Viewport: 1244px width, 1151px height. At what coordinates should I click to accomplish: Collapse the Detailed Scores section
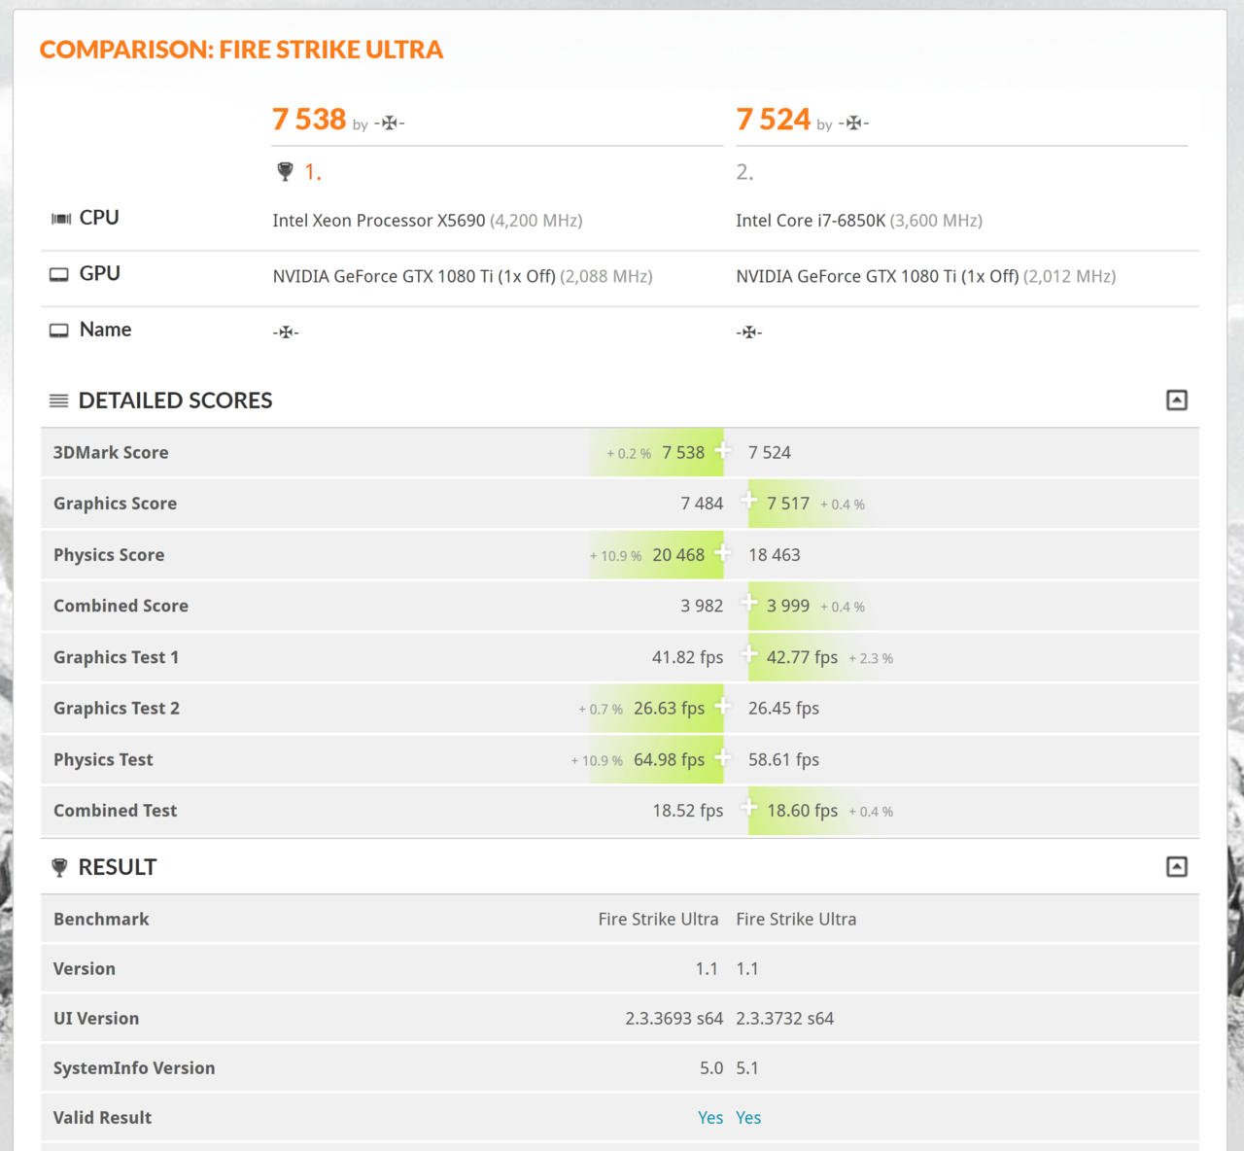(x=1176, y=401)
